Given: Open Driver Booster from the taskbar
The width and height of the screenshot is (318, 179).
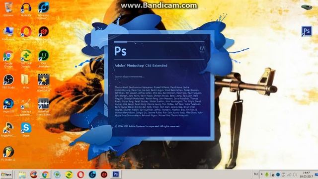Looking at the screenshot, I should pyautogui.click(x=104, y=175).
